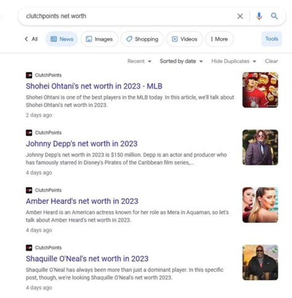
Task: Select the News tab
Action: [62, 39]
